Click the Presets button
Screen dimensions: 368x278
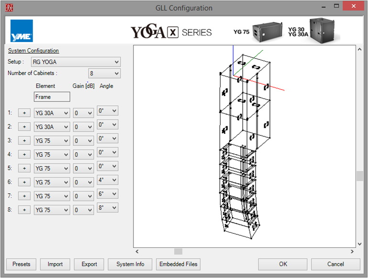[x=21, y=264]
